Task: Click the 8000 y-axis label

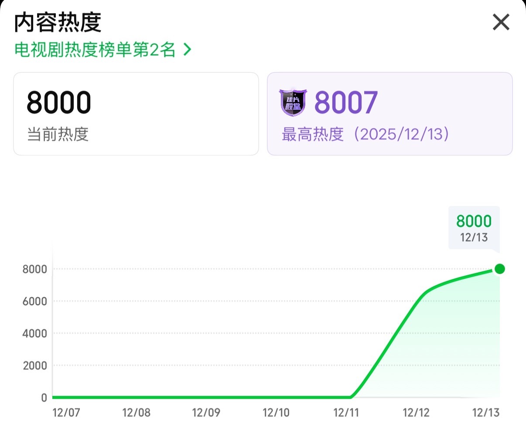Action: point(35,269)
